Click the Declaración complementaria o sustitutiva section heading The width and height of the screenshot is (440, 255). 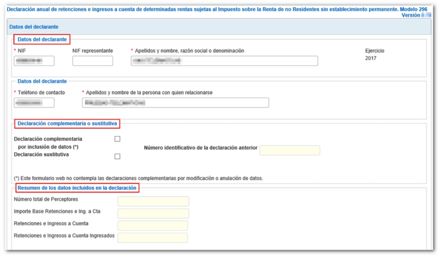(x=67, y=124)
